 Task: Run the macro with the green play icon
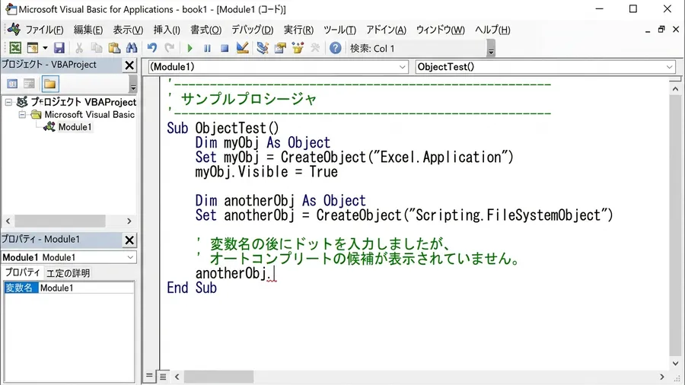[190, 48]
